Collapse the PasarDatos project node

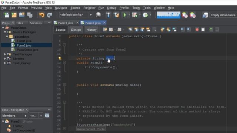point(3,28)
